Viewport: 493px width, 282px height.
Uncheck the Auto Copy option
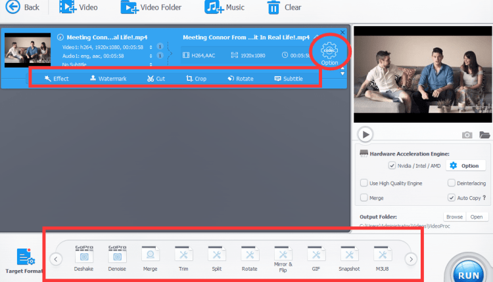click(x=452, y=197)
